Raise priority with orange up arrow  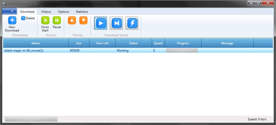[x=72, y=20]
